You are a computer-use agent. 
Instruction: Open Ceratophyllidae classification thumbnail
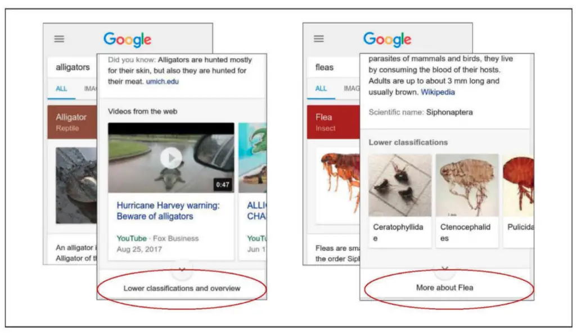pyautogui.click(x=400, y=185)
